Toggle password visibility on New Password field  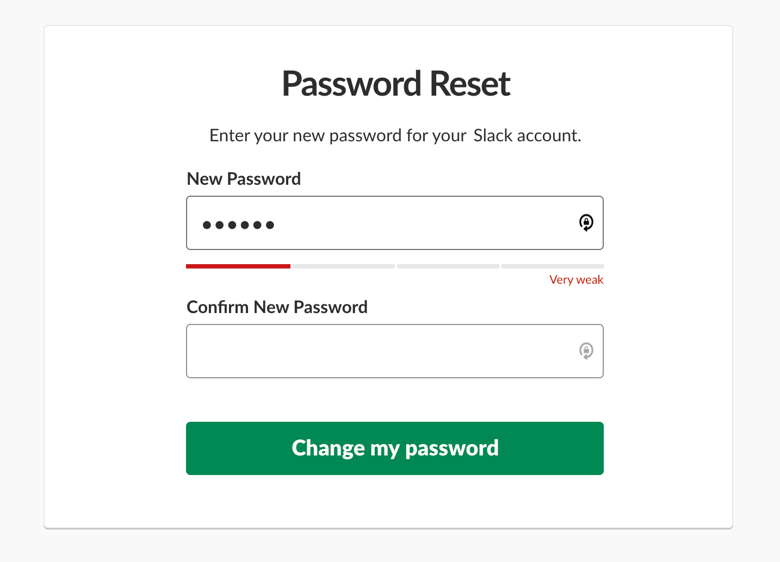pyautogui.click(x=586, y=222)
